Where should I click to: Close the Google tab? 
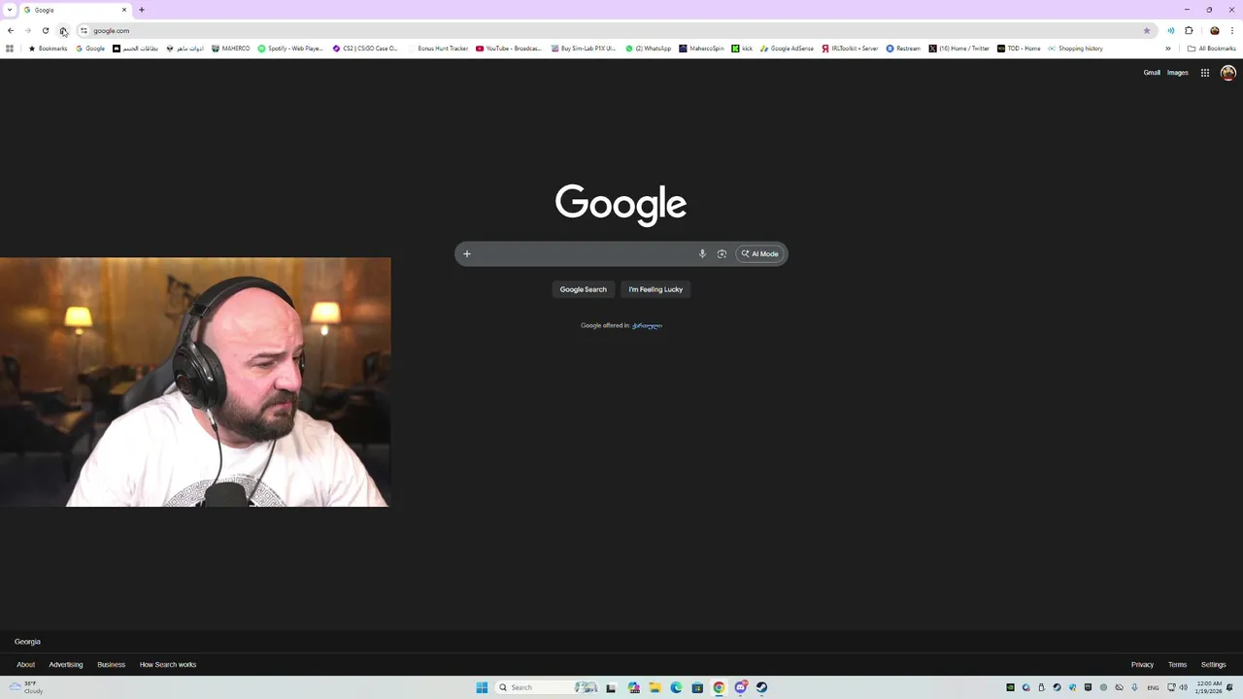click(124, 10)
